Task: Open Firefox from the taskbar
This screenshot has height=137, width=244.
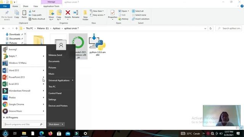Action: (x=50, y=134)
